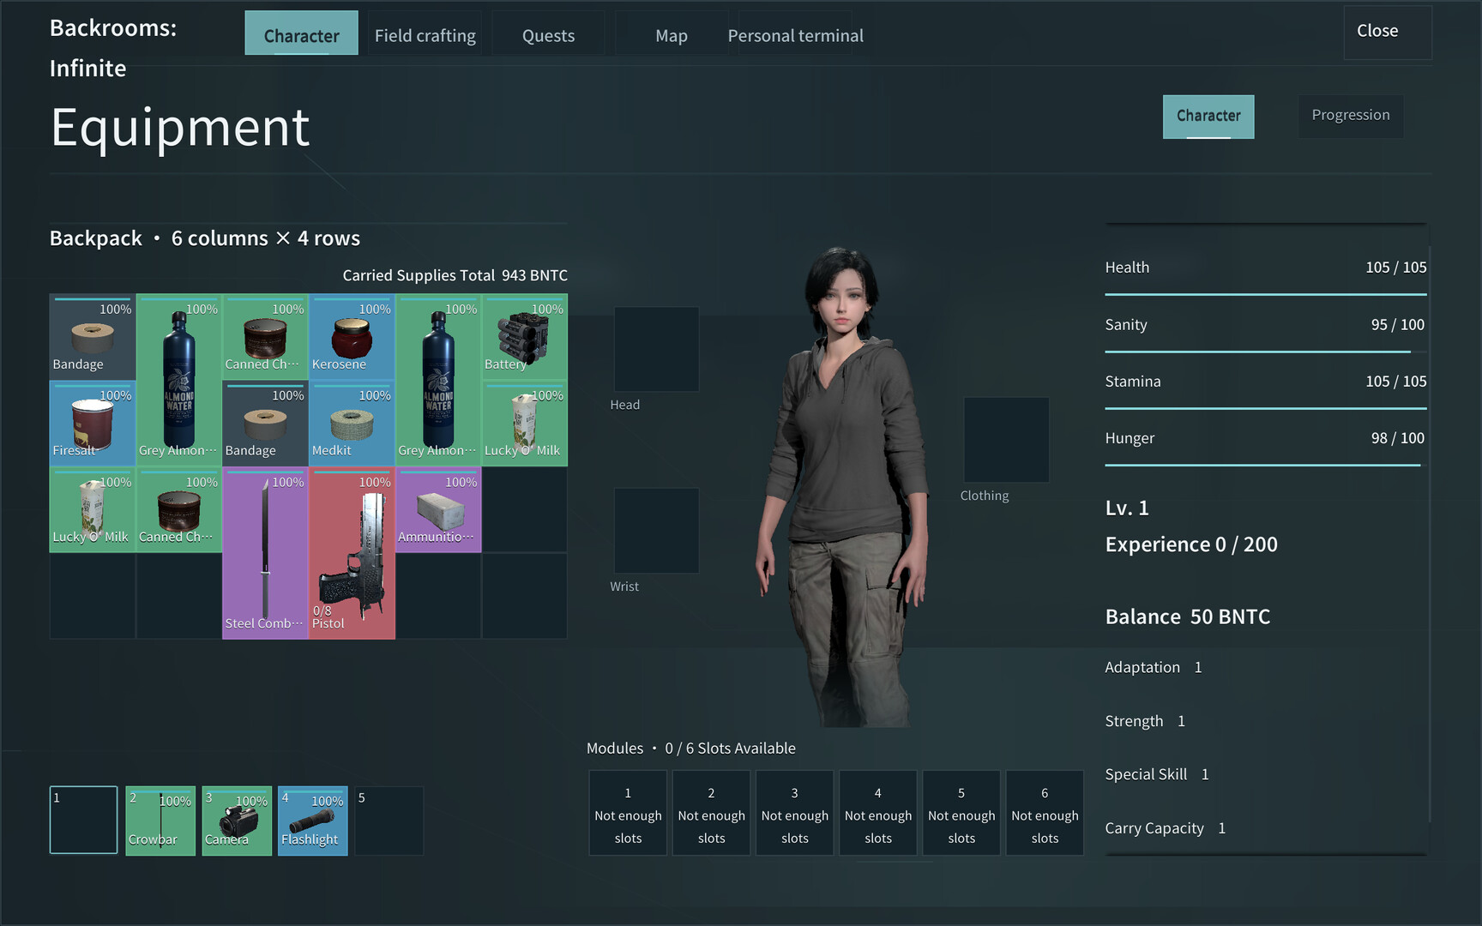Click the Balance 50 BNTC text
This screenshot has height=926, width=1482.
pyautogui.click(x=1188, y=616)
